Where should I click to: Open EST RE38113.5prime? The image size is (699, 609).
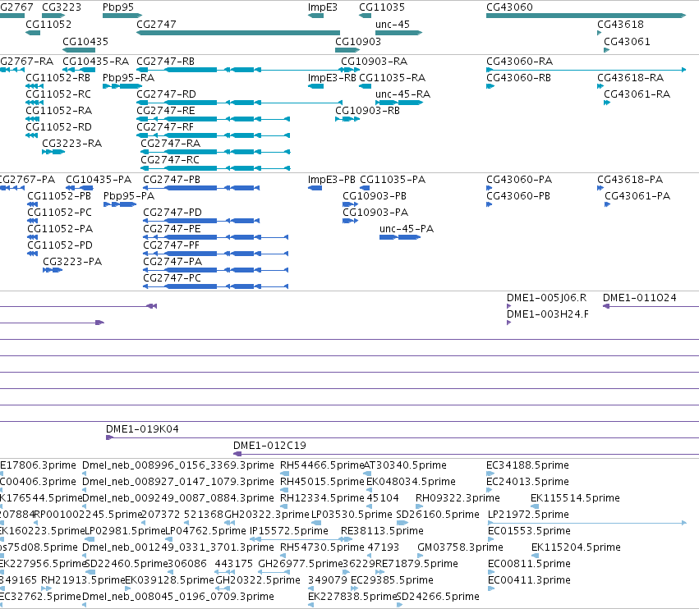tap(382, 531)
